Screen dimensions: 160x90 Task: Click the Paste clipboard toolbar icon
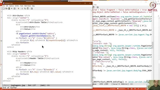point(28,8)
